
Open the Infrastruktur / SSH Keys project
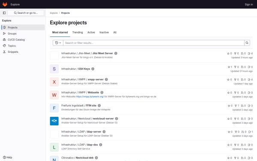tap(75, 69)
